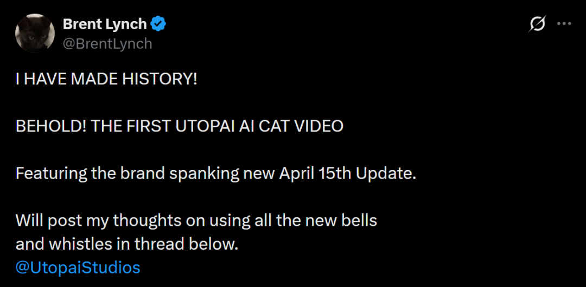Open the three-dot More options menu

(x=564, y=24)
